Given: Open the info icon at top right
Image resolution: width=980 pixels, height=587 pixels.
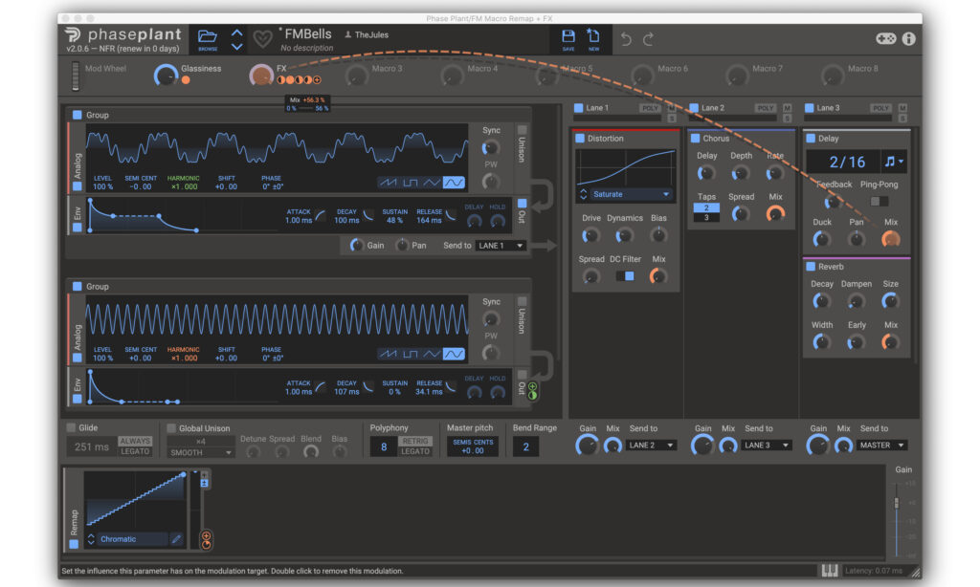Looking at the screenshot, I should pyautogui.click(x=909, y=38).
